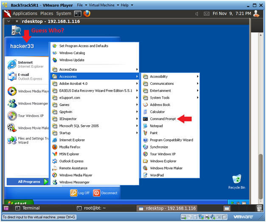The height and width of the screenshot is (222, 266).
Task: Open VMware Help menu
Action: [x=126, y=5]
